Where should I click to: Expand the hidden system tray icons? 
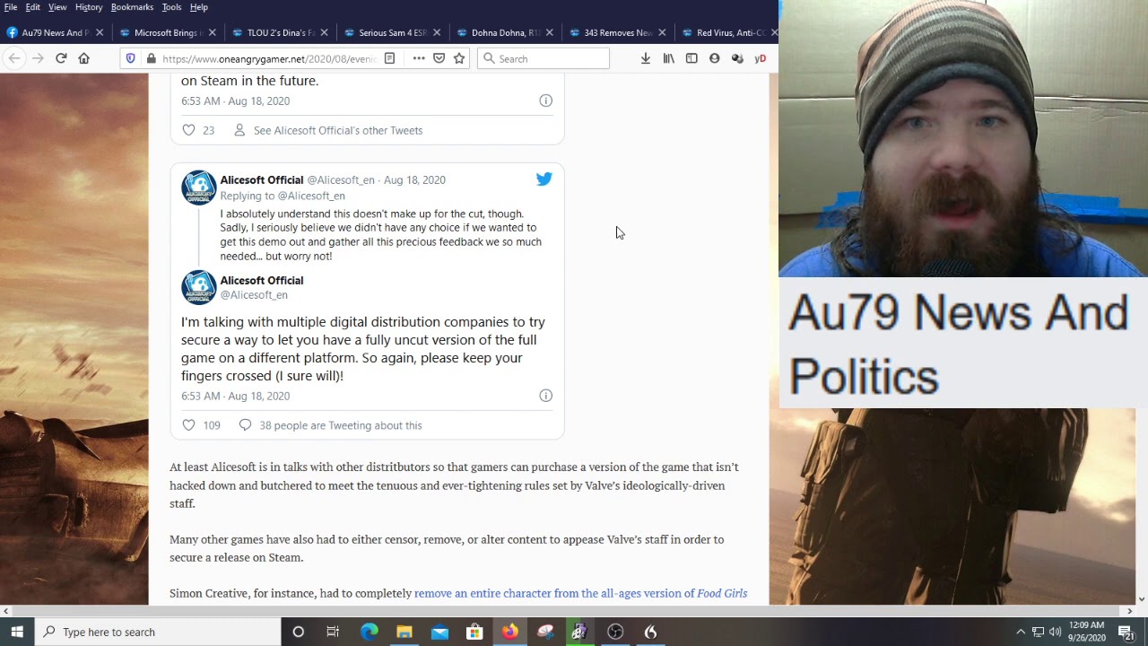tap(1021, 632)
